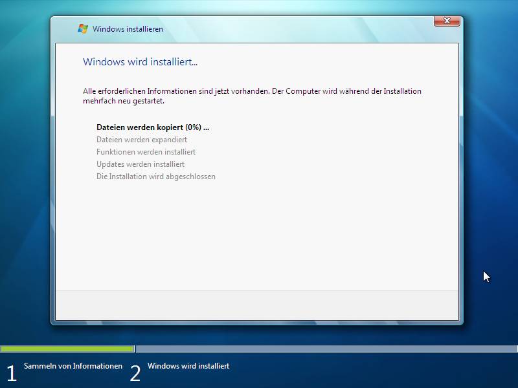Select "Updates werden installiert" step
Image resolution: width=518 pixels, height=388 pixels.
(141, 164)
